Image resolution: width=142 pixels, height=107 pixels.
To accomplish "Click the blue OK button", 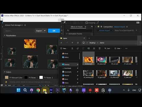I will tap(54, 31).
